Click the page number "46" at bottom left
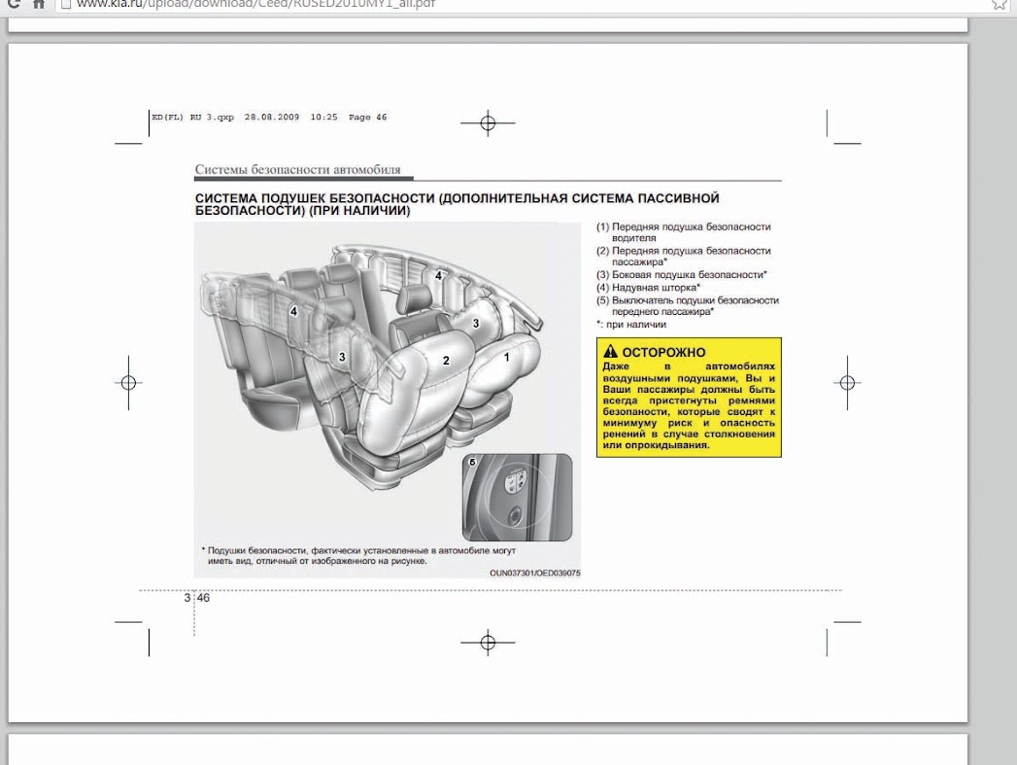 click(203, 598)
